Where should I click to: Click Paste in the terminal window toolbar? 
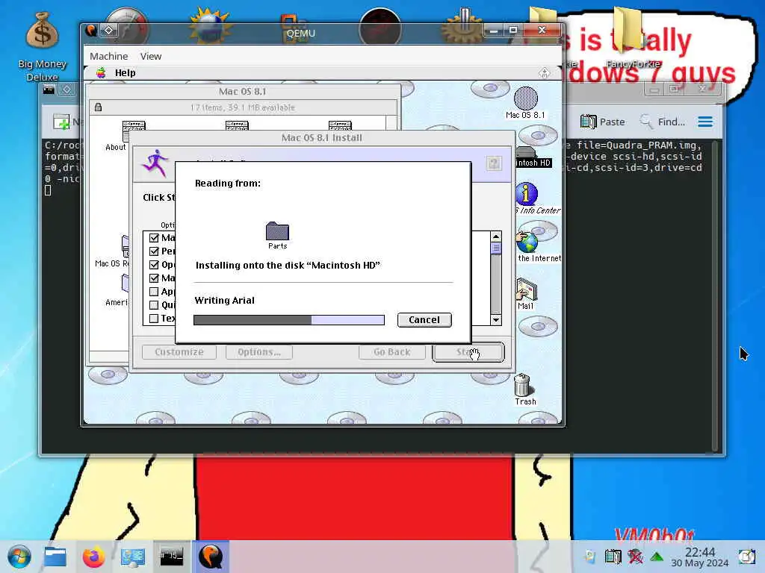click(x=603, y=122)
